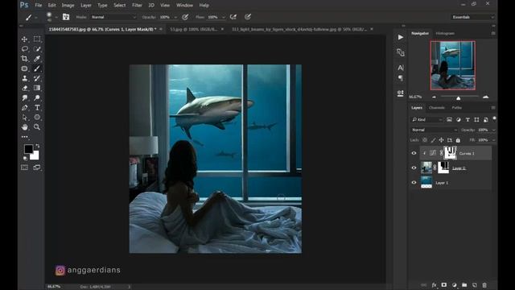Select the Lasso tool
This screenshot has height=290, width=515.
[24, 49]
